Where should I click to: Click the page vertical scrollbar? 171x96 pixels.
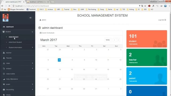[x=170, y=41]
